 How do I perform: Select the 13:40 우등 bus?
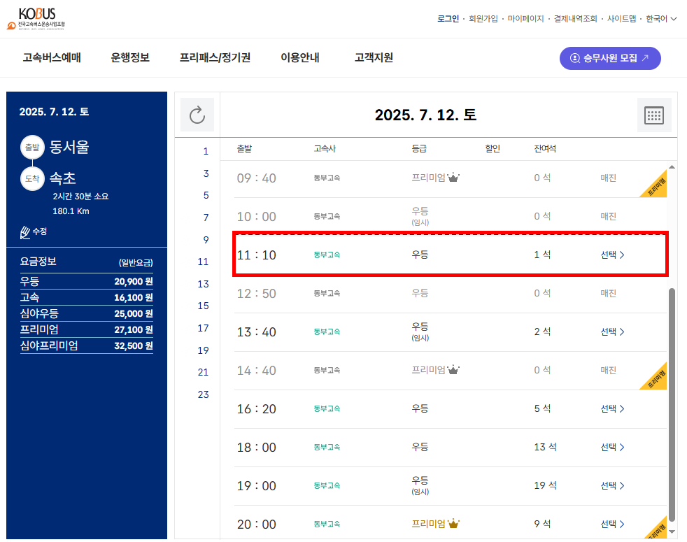pyautogui.click(x=613, y=331)
